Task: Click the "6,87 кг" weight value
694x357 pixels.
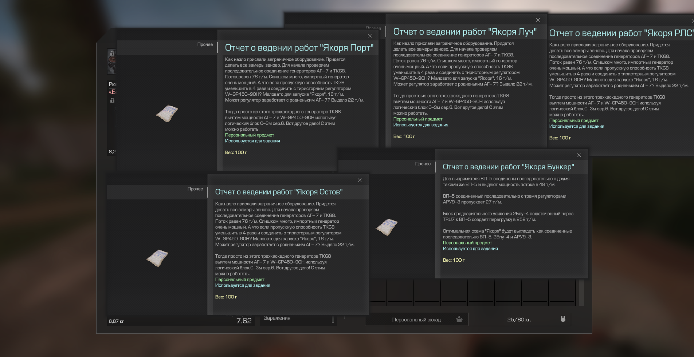Action: point(116,321)
